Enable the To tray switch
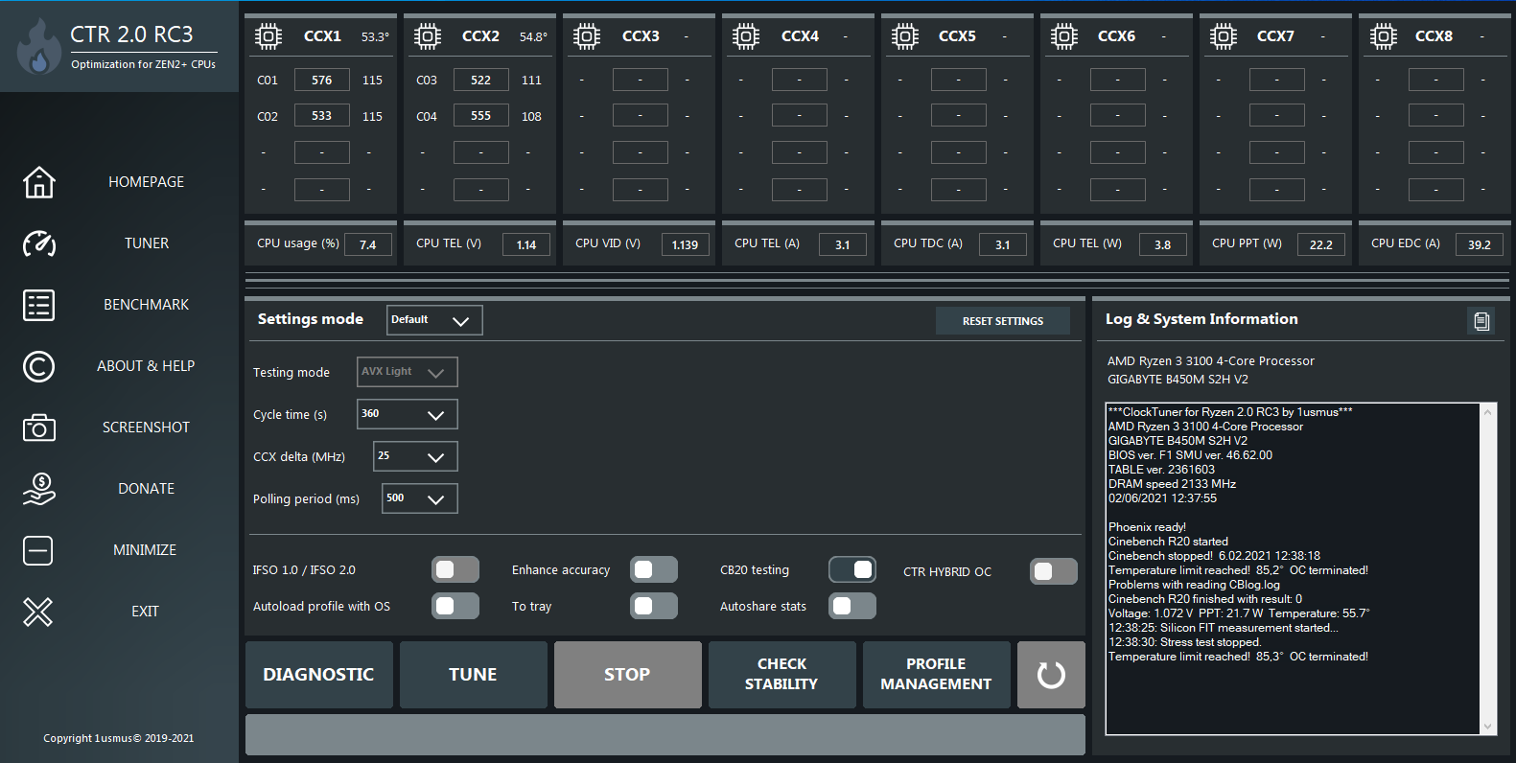The width and height of the screenshot is (1516, 763). pyautogui.click(x=654, y=606)
